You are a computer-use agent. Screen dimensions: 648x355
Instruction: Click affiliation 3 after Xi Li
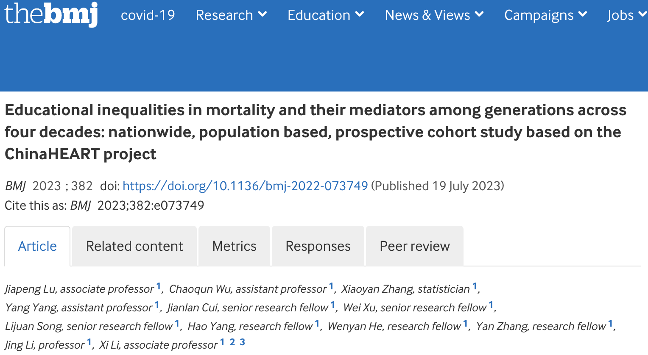(242, 342)
